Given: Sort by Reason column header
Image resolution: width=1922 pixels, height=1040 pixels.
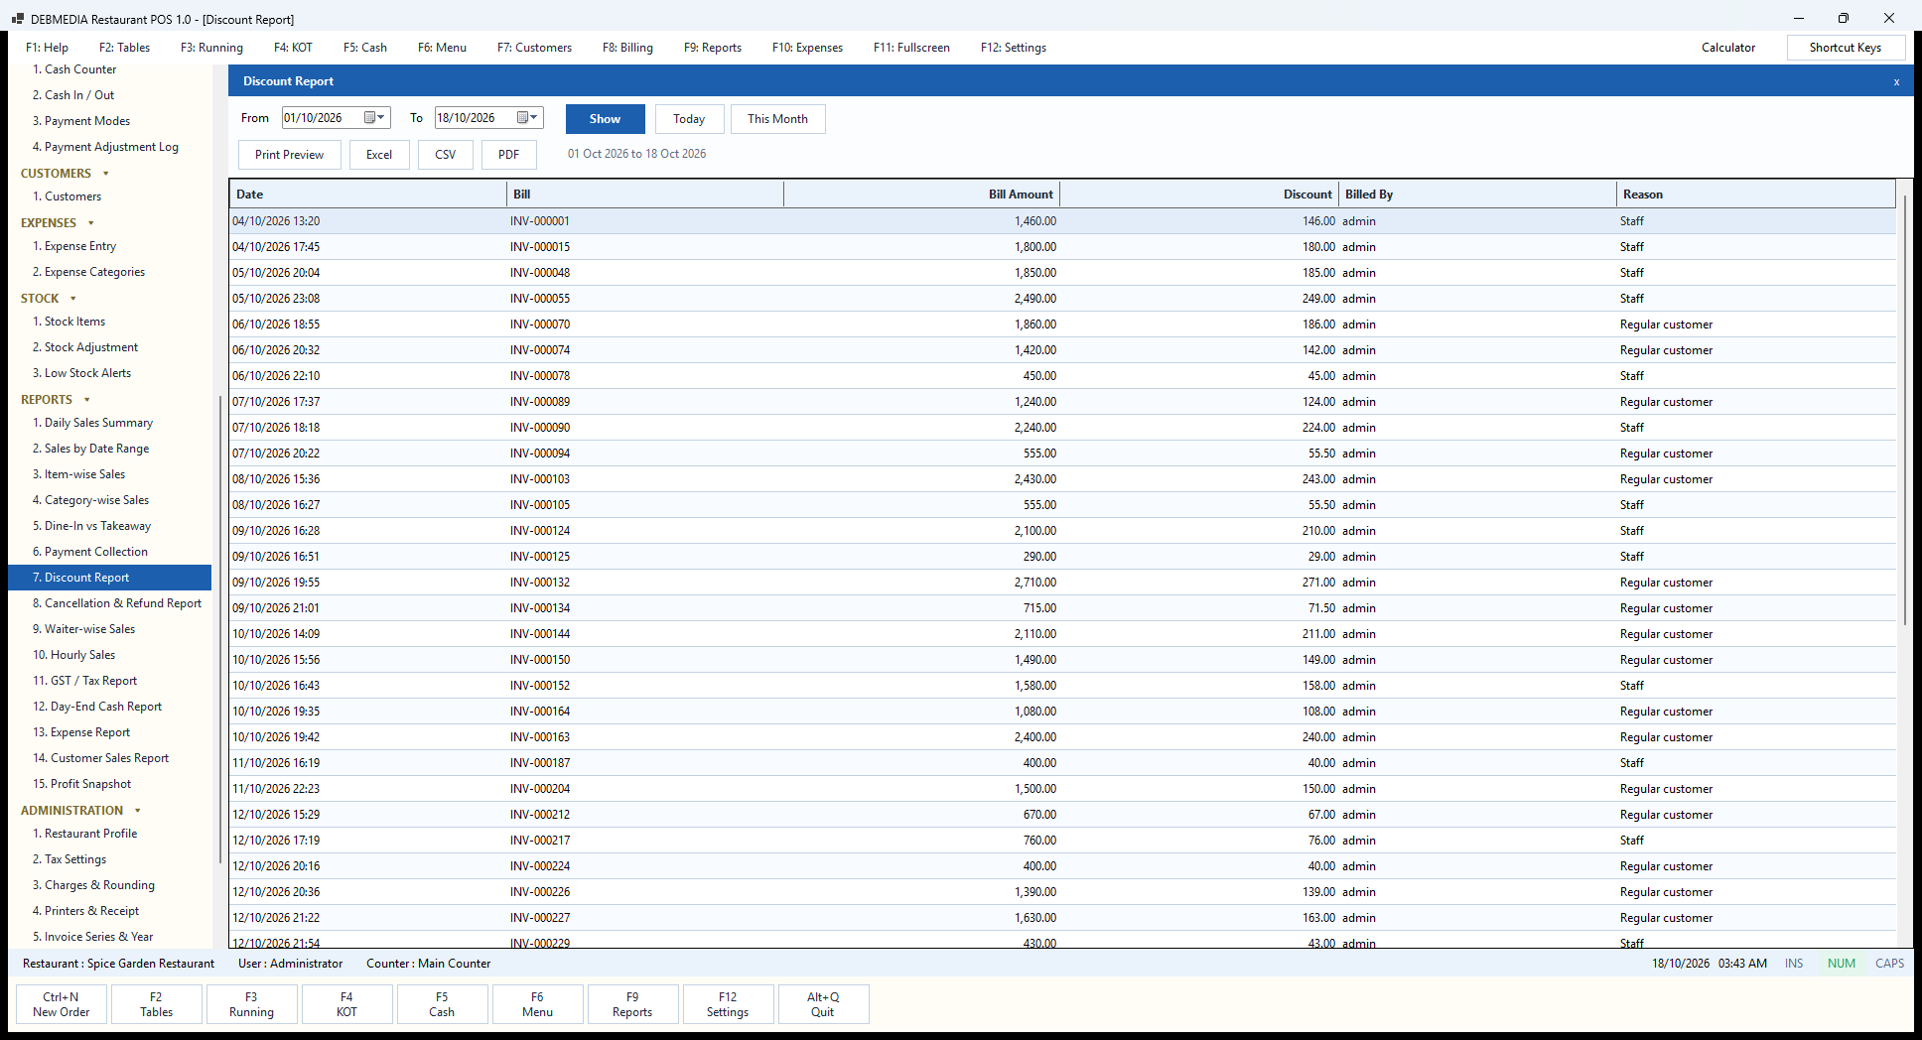Looking at the screenshot, I should click(x=1756, y=195).
